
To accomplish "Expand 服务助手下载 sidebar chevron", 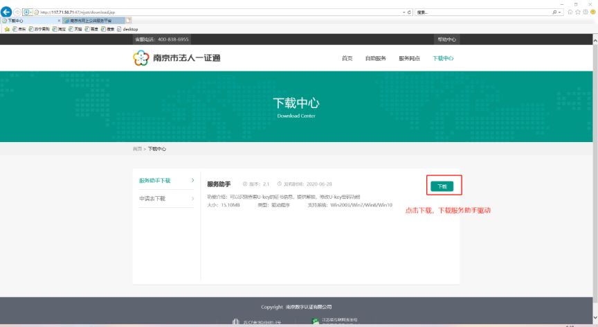I will click(x=192, y=180).
